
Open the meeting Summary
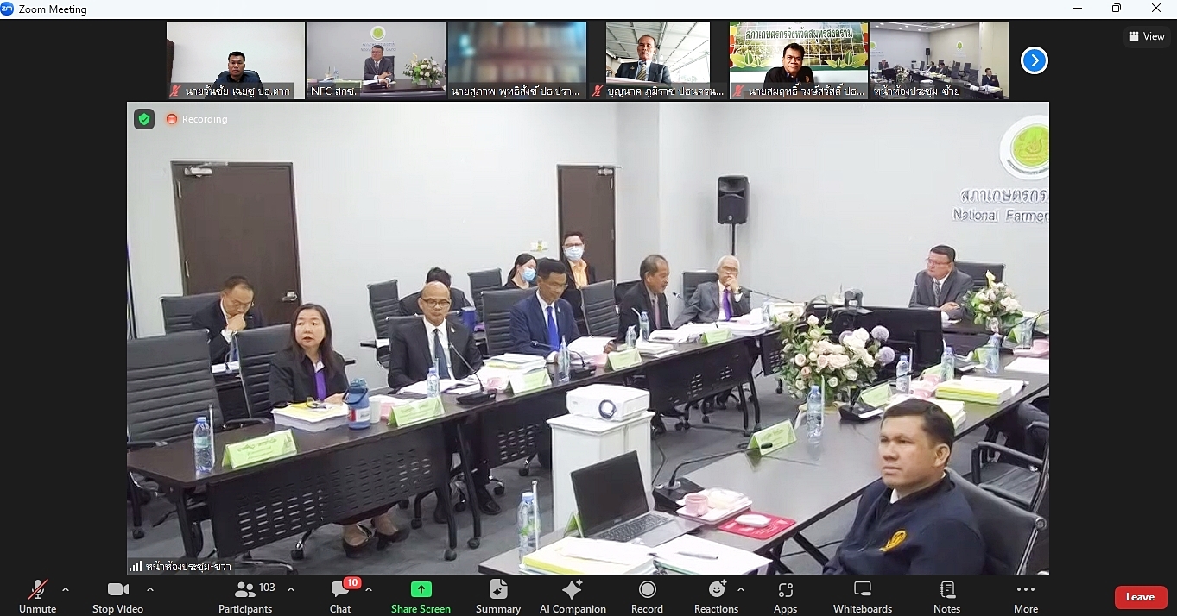coord(498,596)
